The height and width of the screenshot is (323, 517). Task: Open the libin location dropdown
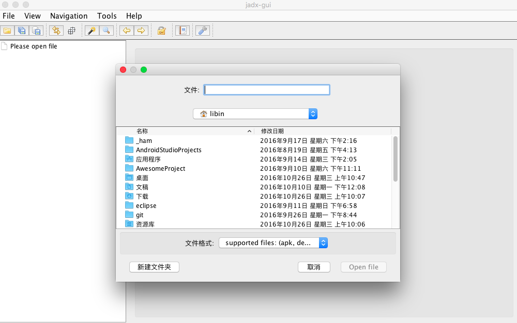255,114
